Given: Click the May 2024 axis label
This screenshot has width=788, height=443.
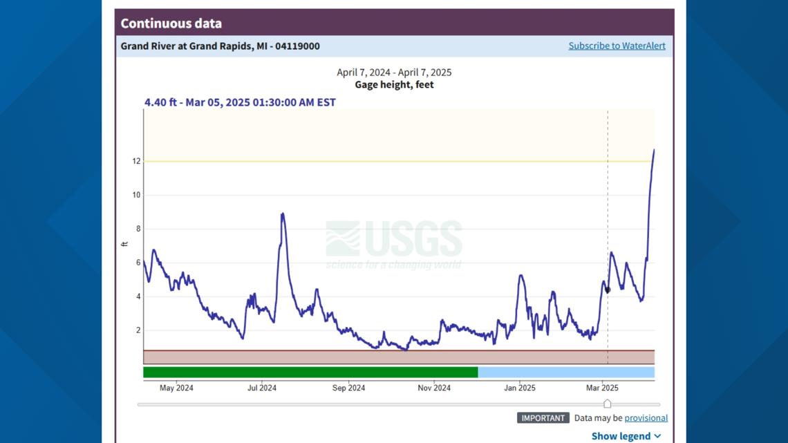Looking at the screenshot, I should coord(176,388).
